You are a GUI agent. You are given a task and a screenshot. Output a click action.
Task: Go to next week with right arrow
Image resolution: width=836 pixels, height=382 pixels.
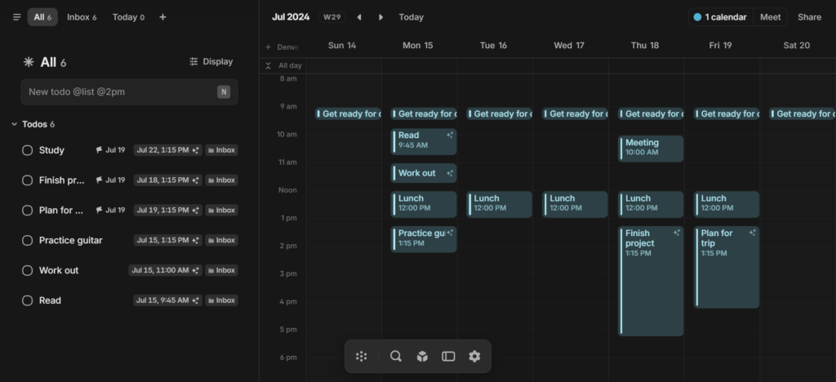[x=380, y=17]
